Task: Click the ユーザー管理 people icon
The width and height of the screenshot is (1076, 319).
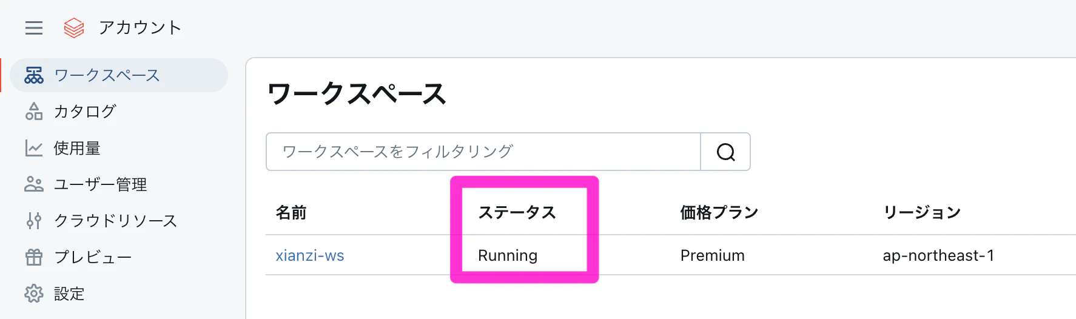Action: [34, 184]
